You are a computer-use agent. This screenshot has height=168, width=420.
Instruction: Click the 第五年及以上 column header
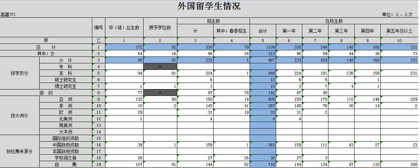tap(400, 31)
